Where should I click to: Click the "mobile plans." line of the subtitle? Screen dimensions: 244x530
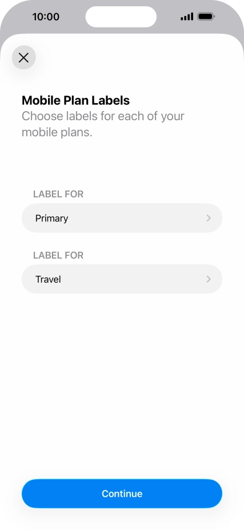pos(57,132)
